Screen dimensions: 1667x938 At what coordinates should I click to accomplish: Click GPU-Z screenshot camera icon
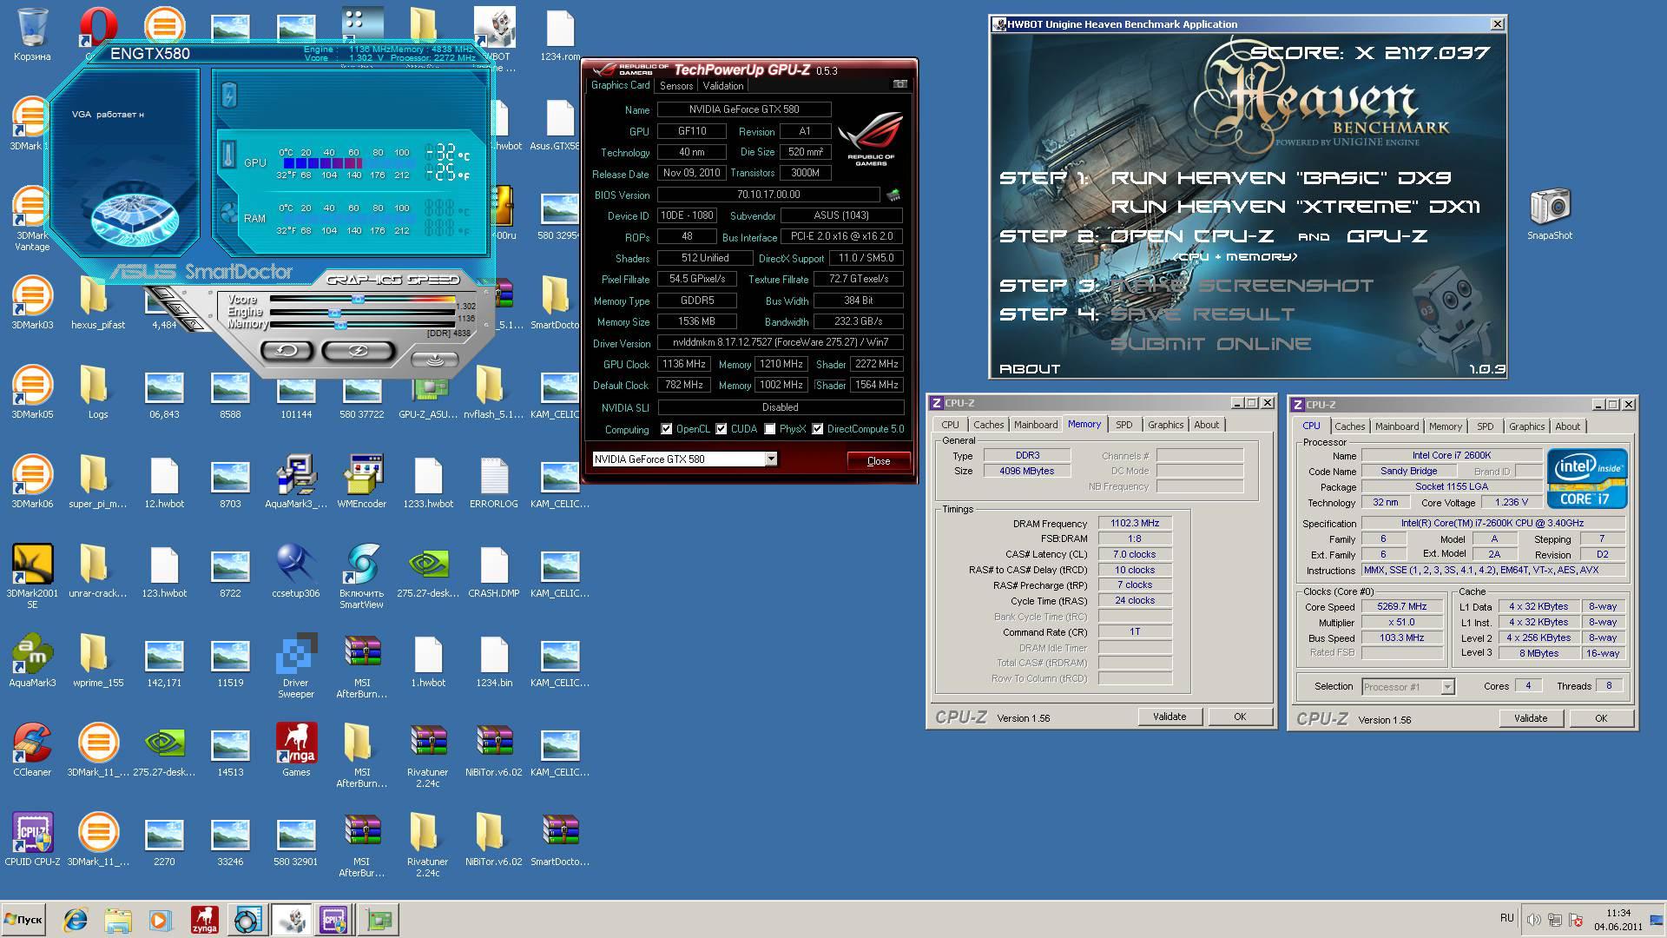tap(900, 84)
